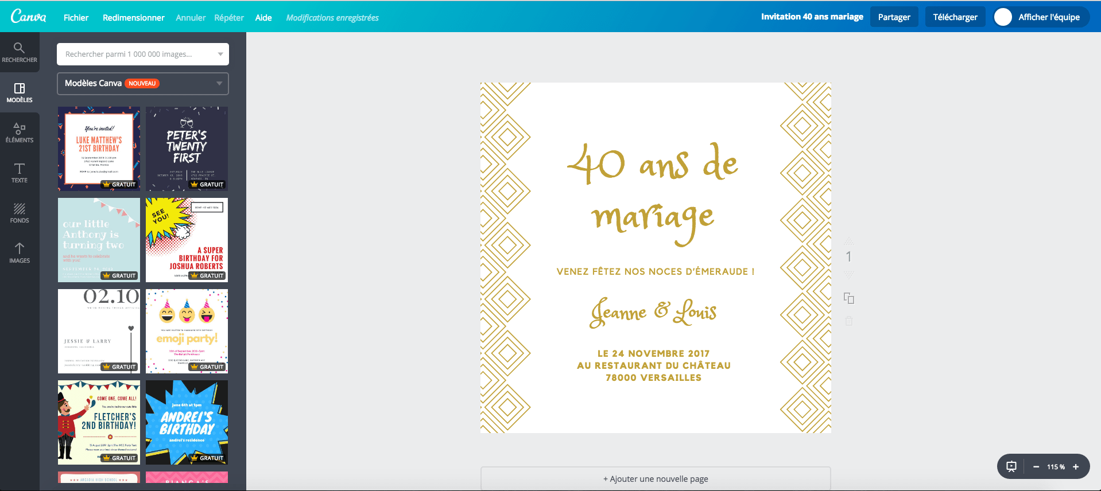Screen dimensions: 1101x491
Task: Click the Modifications enregistrées status
Action: point(332,18)
